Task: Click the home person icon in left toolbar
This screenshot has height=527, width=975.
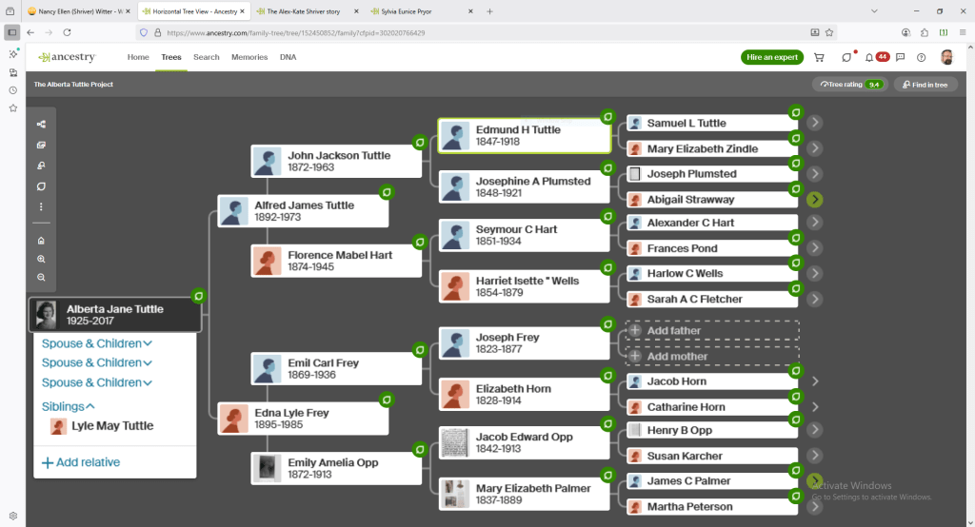Action: [x=41, y=241]
